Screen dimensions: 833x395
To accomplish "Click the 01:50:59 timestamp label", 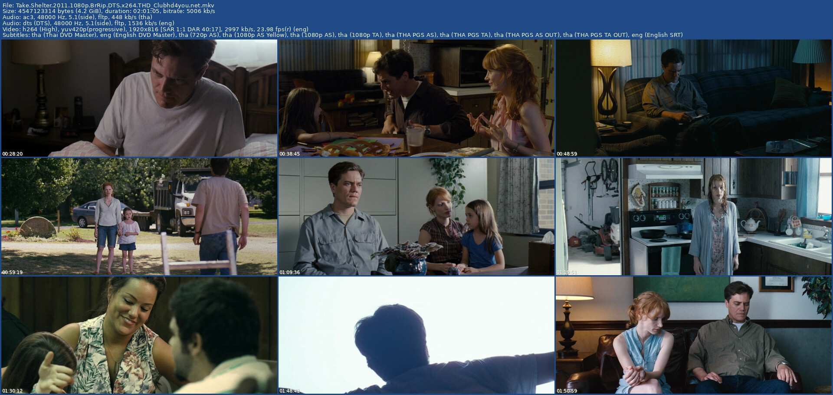I will (x=567, y=391).
